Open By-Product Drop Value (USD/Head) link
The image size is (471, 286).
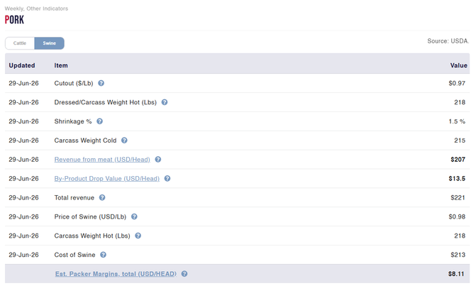coord(106,178)
